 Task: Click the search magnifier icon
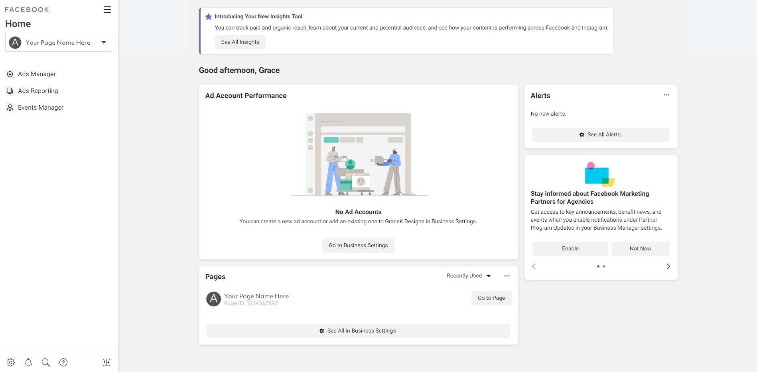pos(46,362)
